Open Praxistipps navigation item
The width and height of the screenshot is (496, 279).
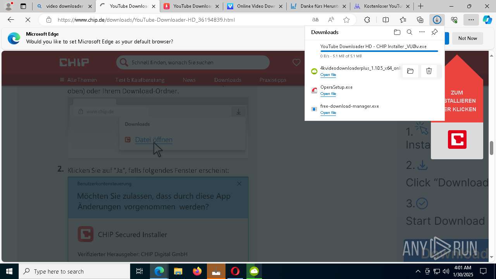pos(273,80)
